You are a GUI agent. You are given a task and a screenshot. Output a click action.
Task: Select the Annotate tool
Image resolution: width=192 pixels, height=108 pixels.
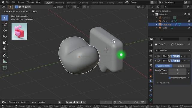(x=5, y=55)
